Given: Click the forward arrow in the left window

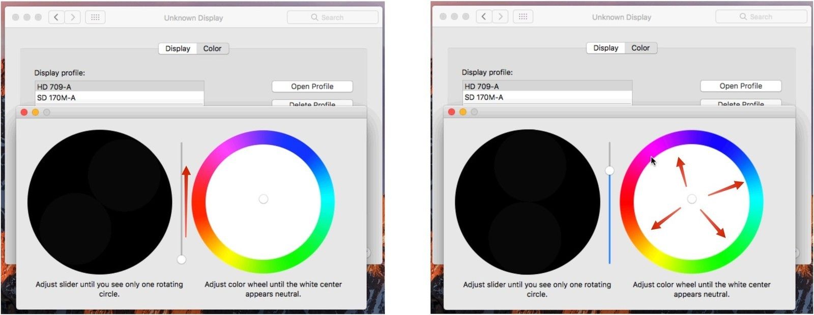Looking at the screenshot, I should (x=73, y=17).
